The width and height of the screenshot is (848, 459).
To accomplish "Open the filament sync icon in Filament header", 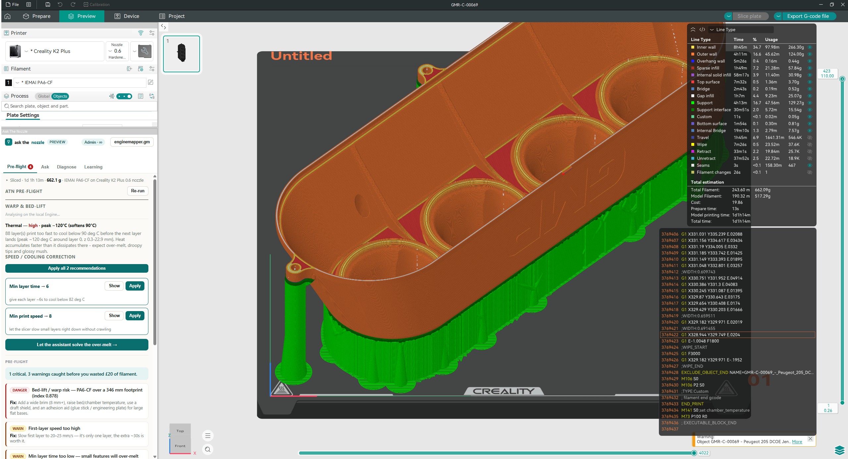I will [x=140, y=69].
